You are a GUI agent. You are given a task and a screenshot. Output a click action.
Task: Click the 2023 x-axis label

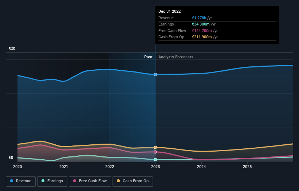point(156,167)
